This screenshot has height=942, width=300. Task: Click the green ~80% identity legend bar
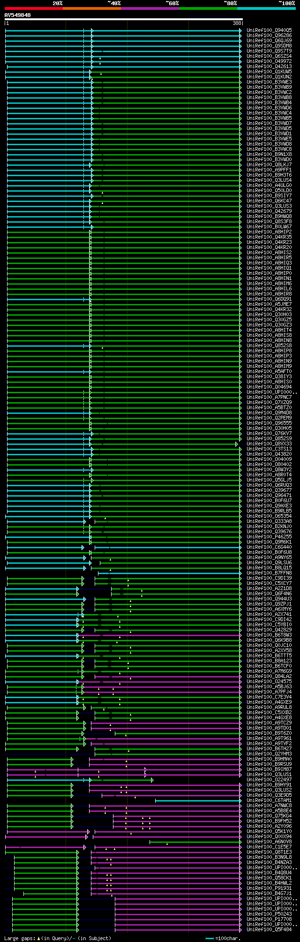click(x=208, y=8)
